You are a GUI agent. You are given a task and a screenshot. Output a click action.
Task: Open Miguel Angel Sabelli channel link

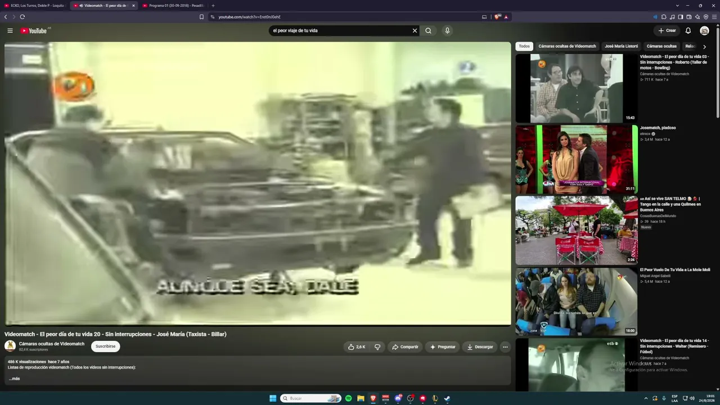(x=655, y=276)
